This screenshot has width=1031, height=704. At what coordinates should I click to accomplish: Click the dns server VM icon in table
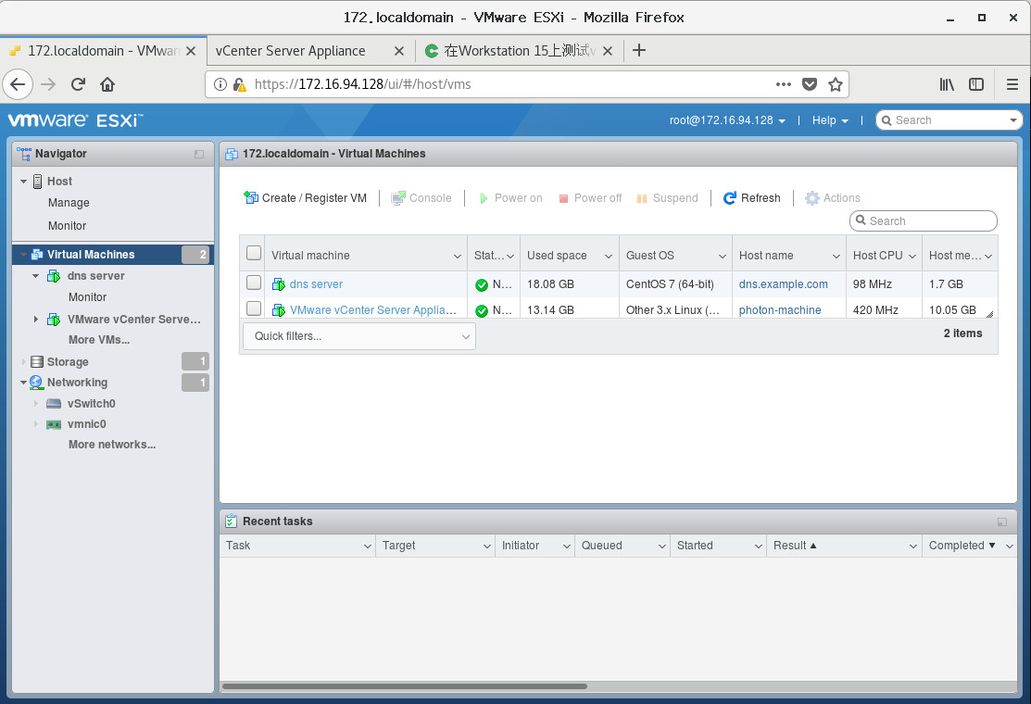279,284
